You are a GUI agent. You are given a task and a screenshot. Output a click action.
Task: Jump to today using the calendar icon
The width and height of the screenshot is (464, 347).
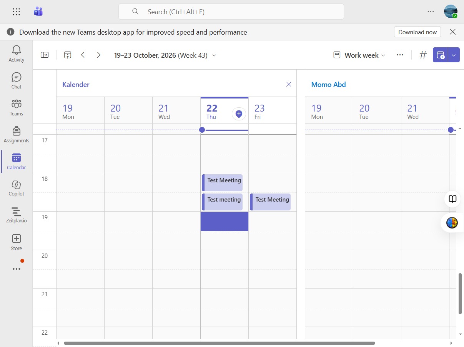pos(68,55)
